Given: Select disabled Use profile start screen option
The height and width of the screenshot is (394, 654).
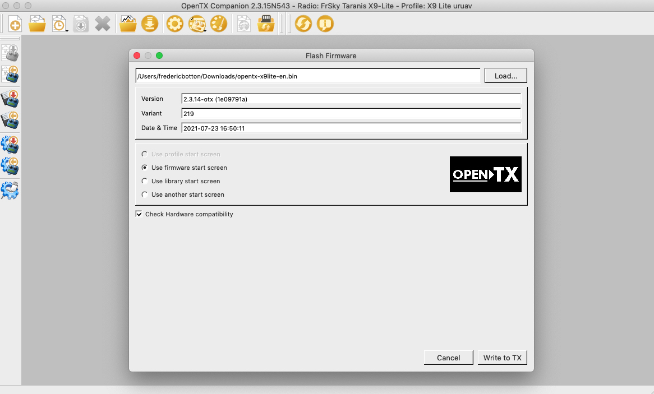Looking at the screenshot, I should click(181, 154).
